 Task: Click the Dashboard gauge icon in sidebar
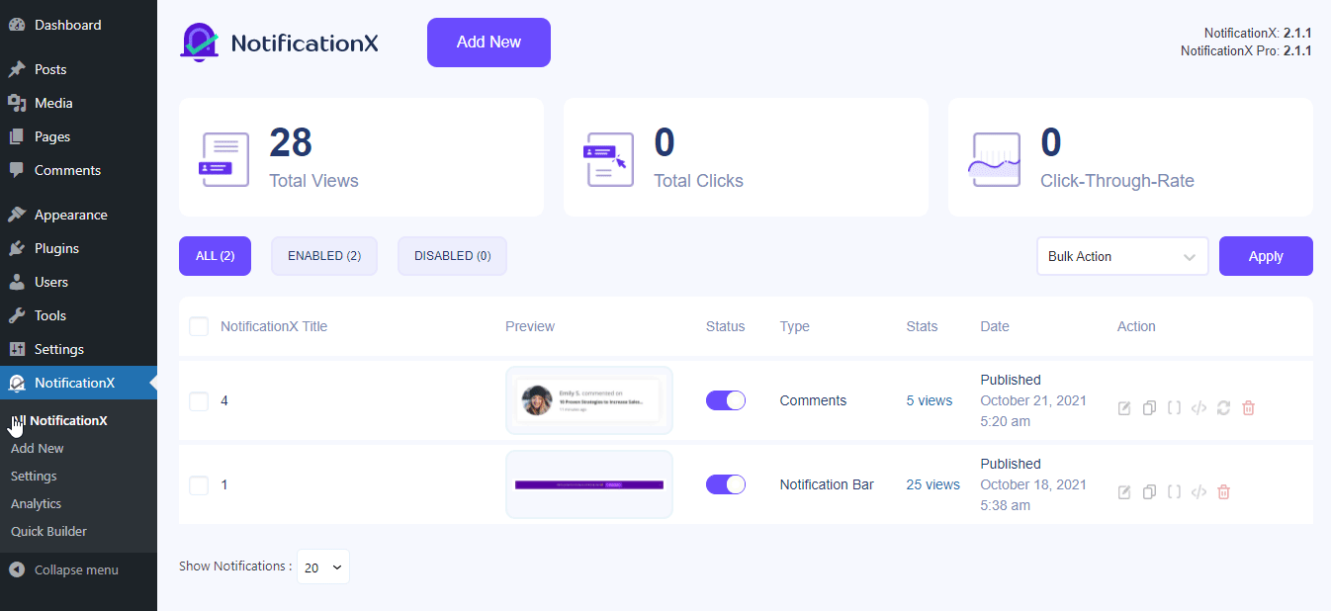click(17, 25)
